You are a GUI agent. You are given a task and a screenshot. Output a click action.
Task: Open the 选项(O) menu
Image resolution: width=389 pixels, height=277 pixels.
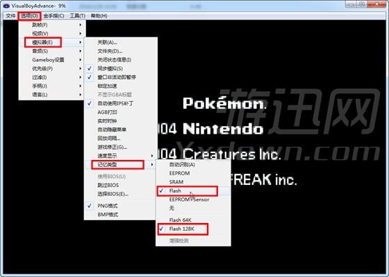pyautogui.click(x=29, y=16)
